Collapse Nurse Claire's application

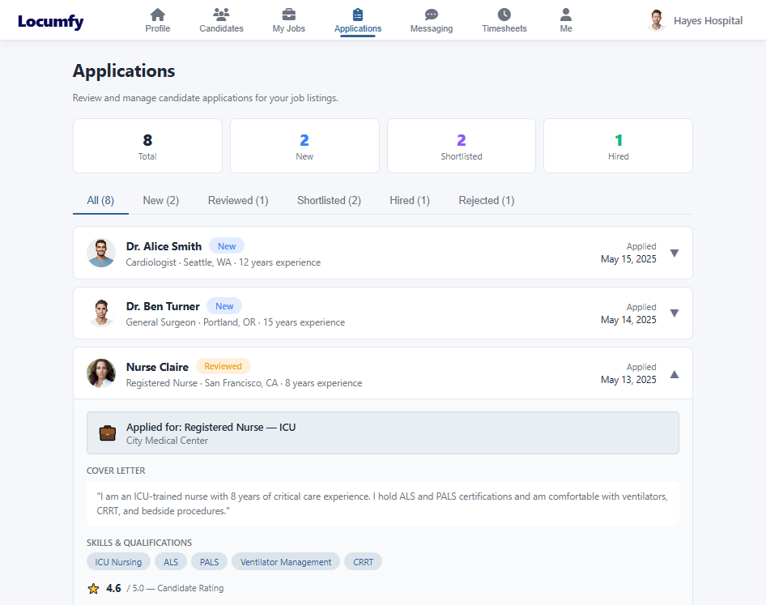675,374
